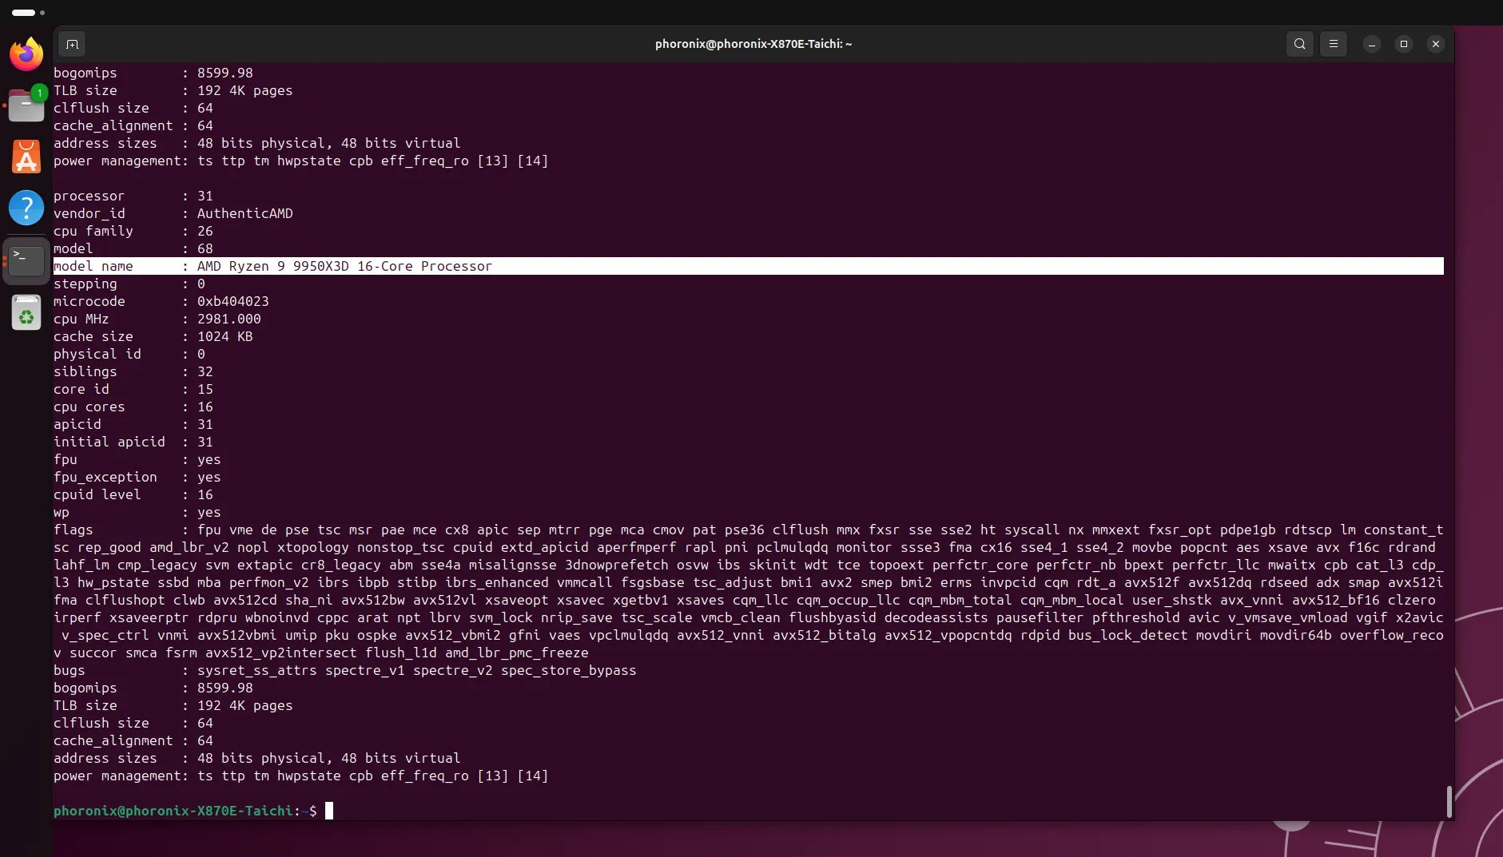The width and height of the screenshot is (1503, 857).
Task: Click the 'cpuid level : 16' line
Action: (x=133, y=494)
